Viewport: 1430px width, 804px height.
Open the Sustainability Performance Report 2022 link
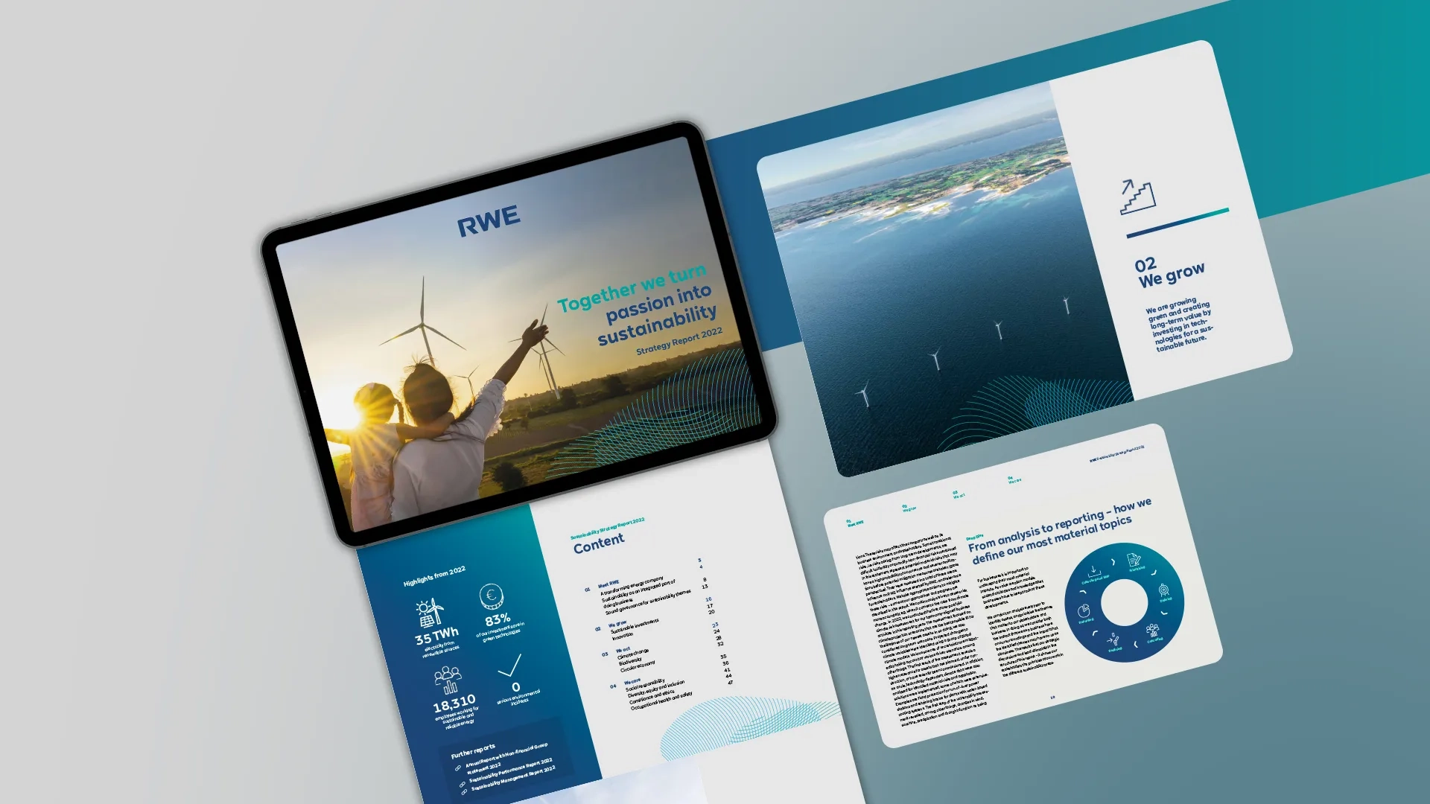tap(511, 771)
